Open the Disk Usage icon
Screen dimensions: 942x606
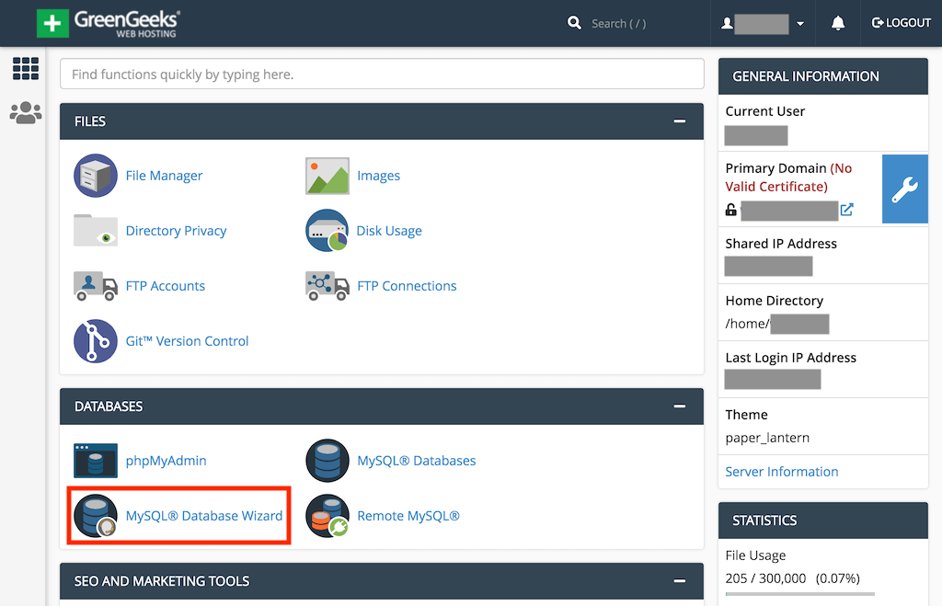[327, 231]
